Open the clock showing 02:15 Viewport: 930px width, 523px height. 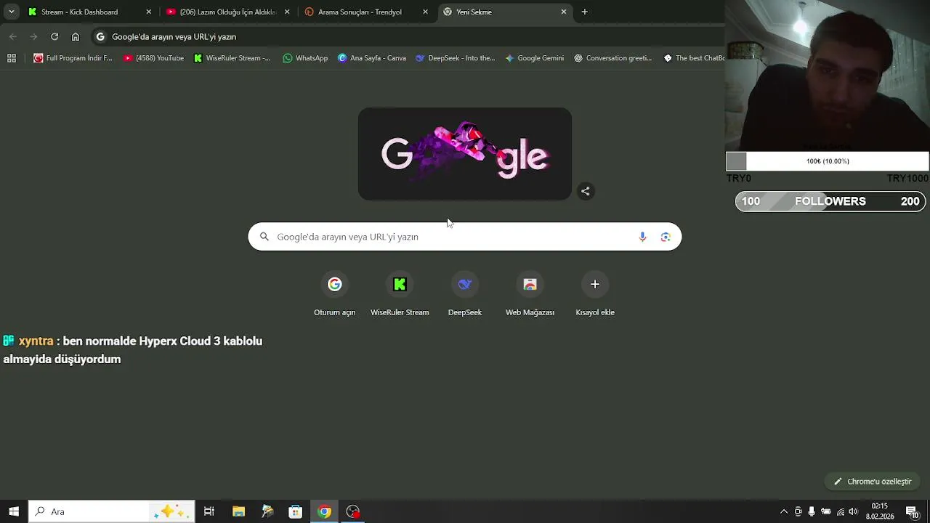click(x=879, y=511)
